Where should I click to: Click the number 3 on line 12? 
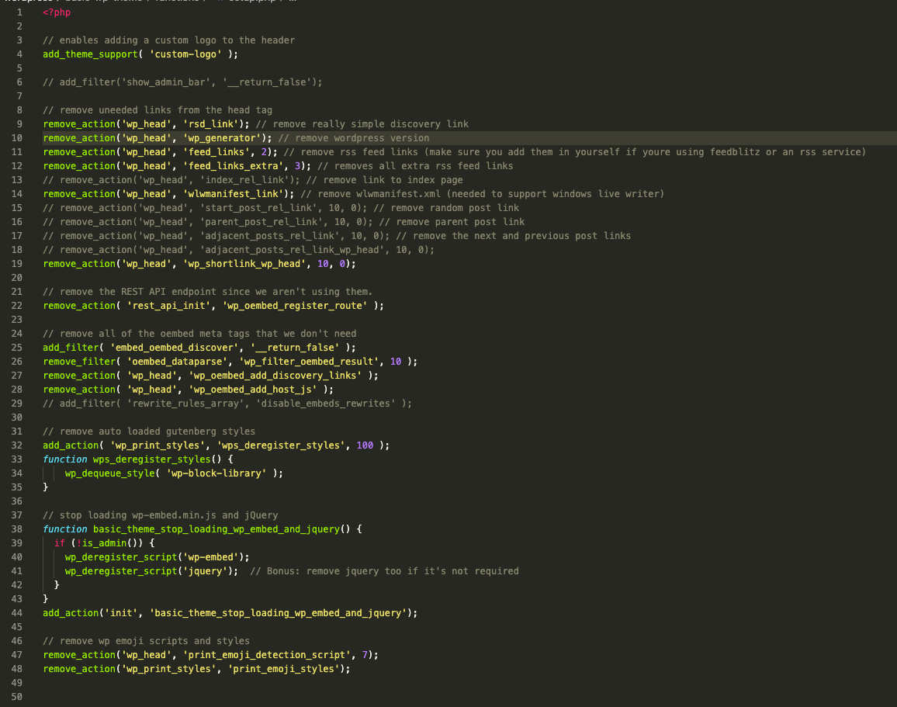click(x=297, y=166)
